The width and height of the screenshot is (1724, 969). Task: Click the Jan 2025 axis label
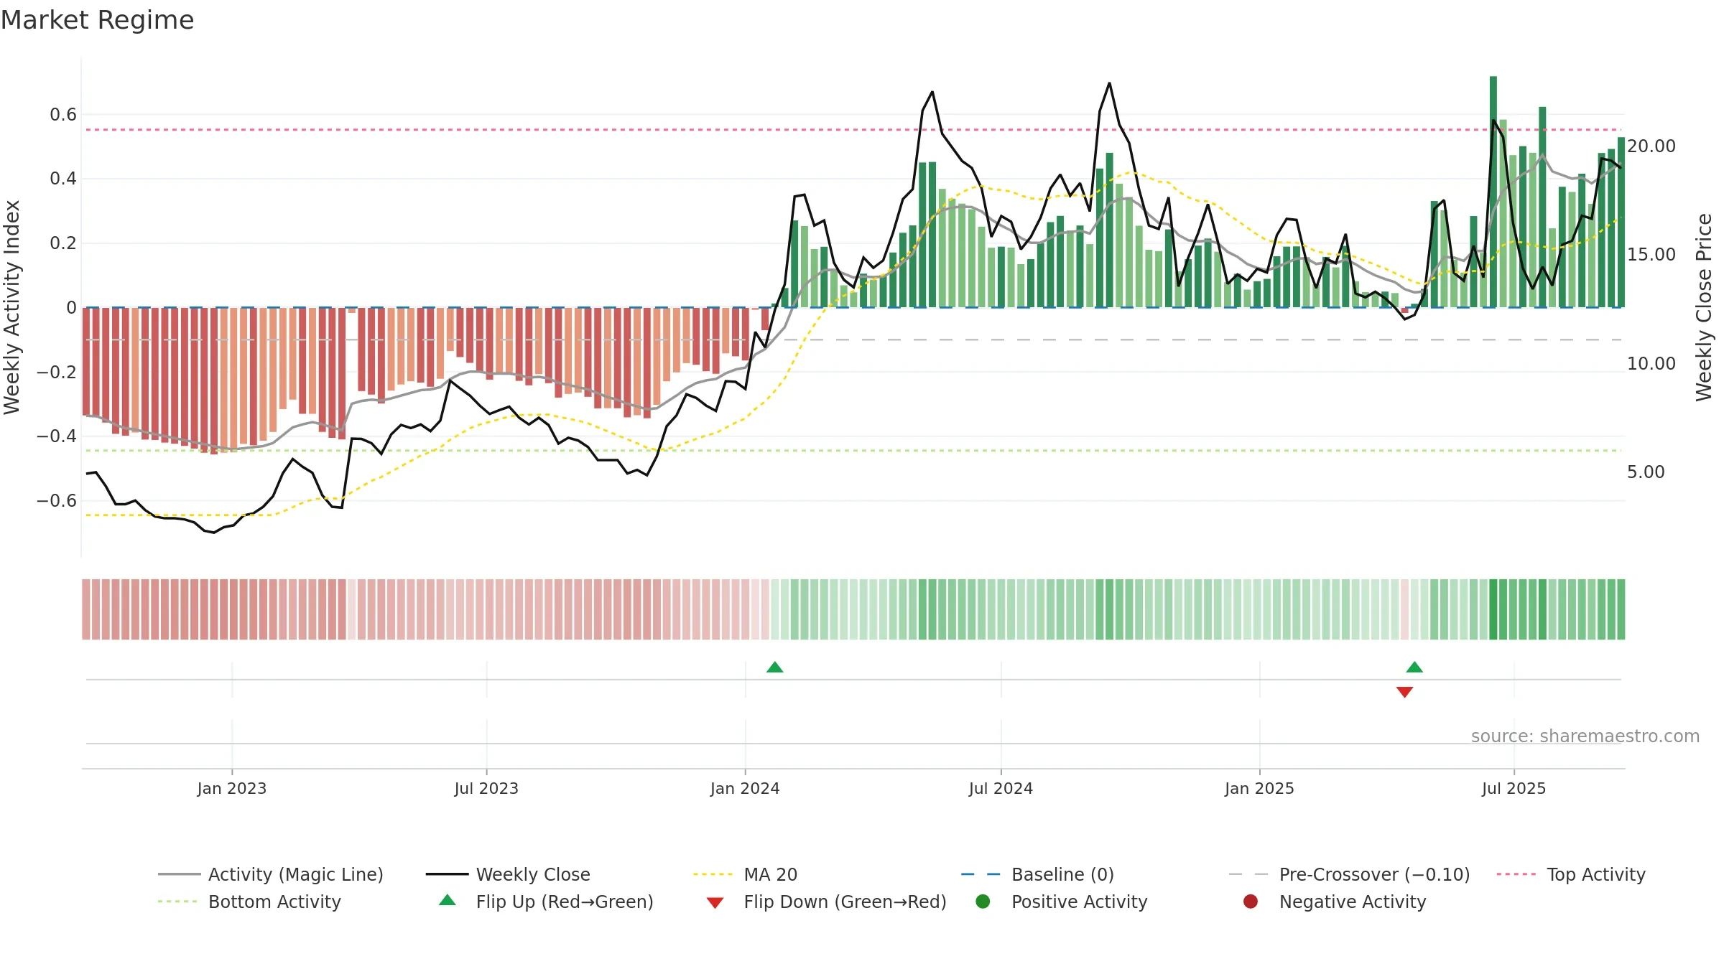tap(1259, 788)
